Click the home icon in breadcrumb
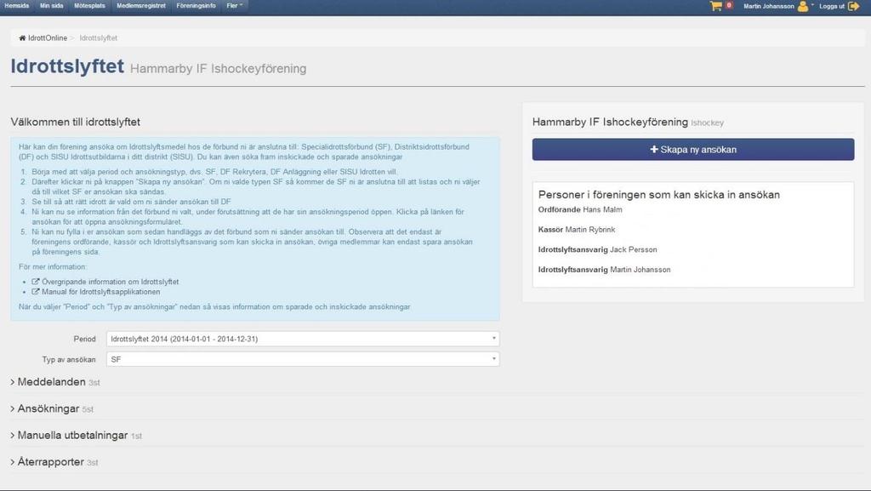871x491 pixels. point(22,37)
